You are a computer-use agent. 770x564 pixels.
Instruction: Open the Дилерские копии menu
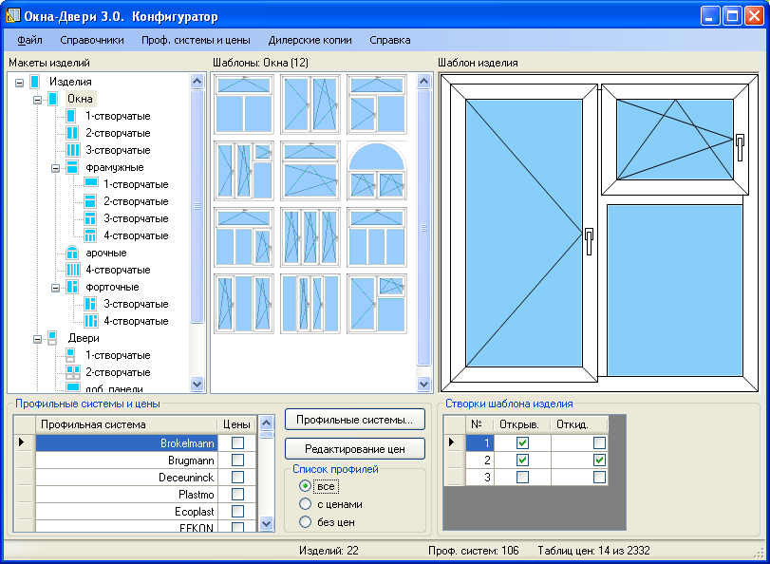310,41
